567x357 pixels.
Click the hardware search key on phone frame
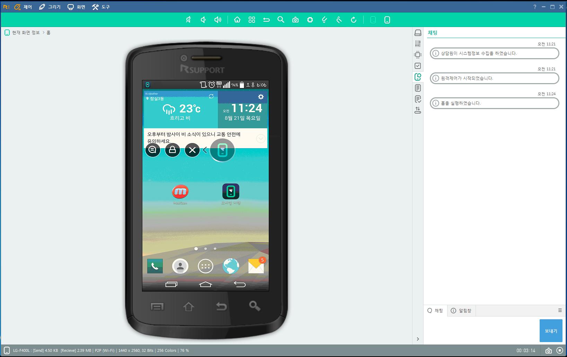(x=255, y=306)
